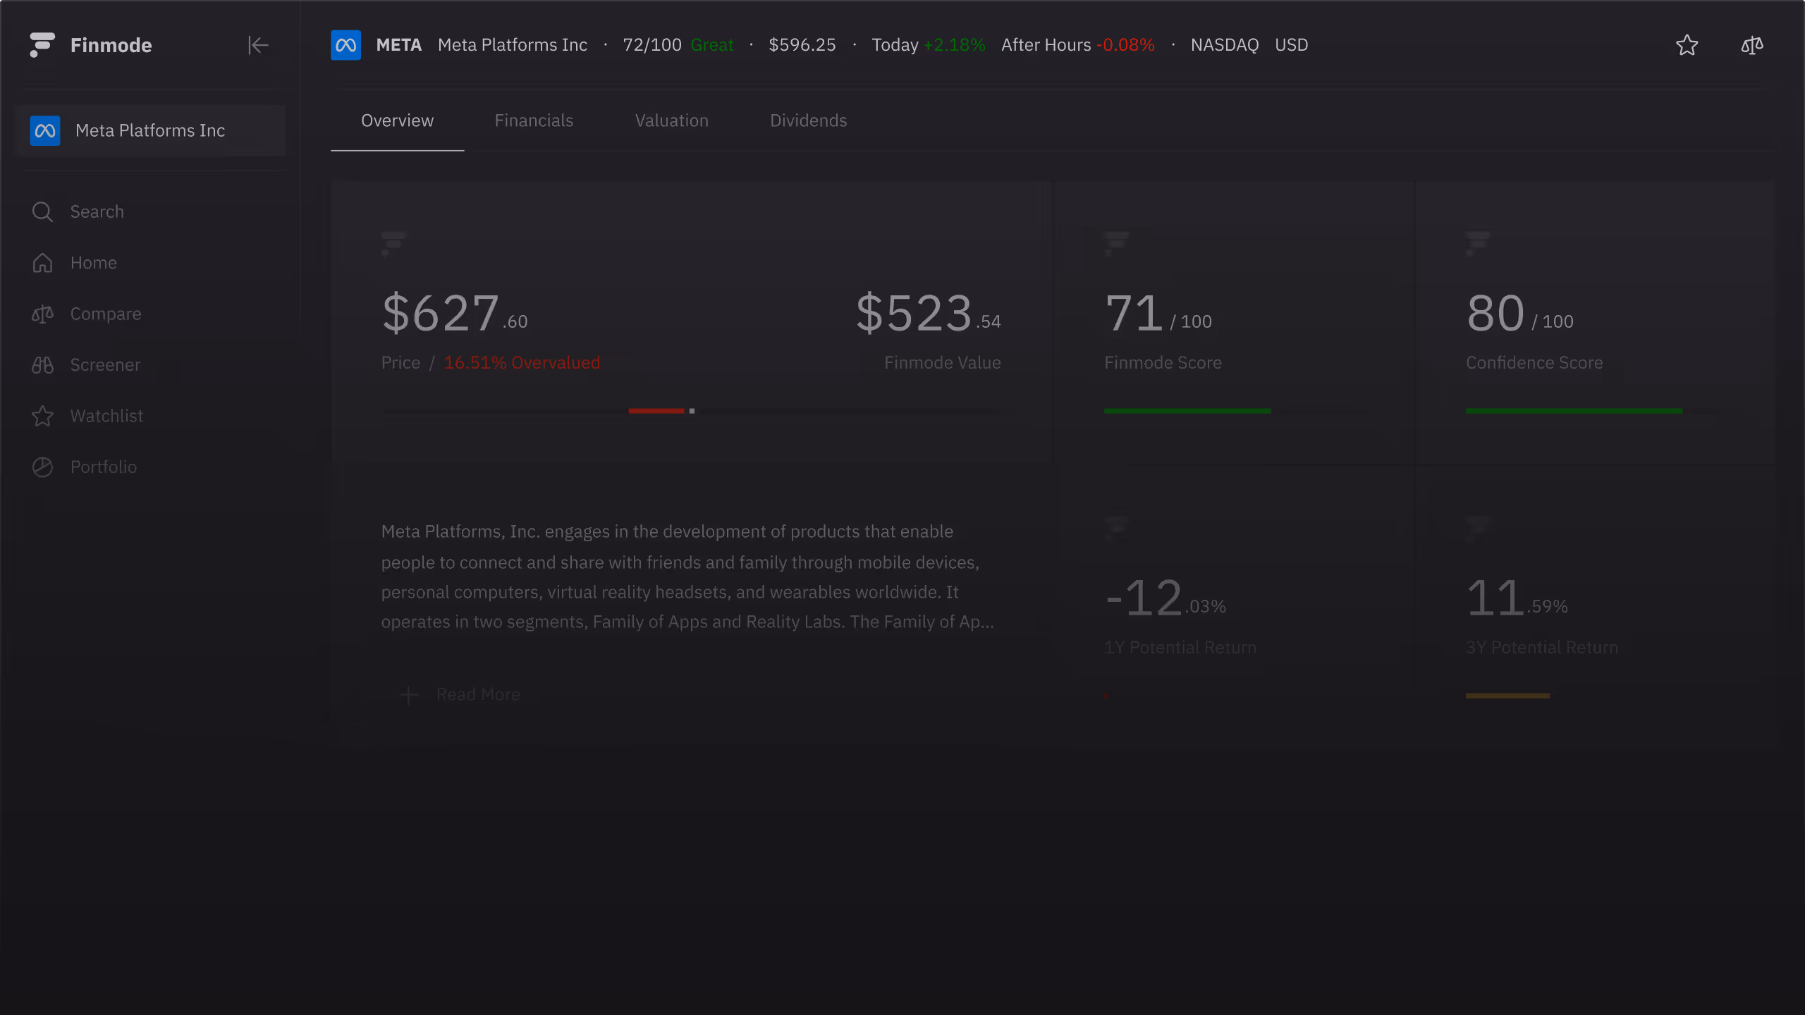Click the Watchlist star icon in the sidebar

tap(42, 416)
